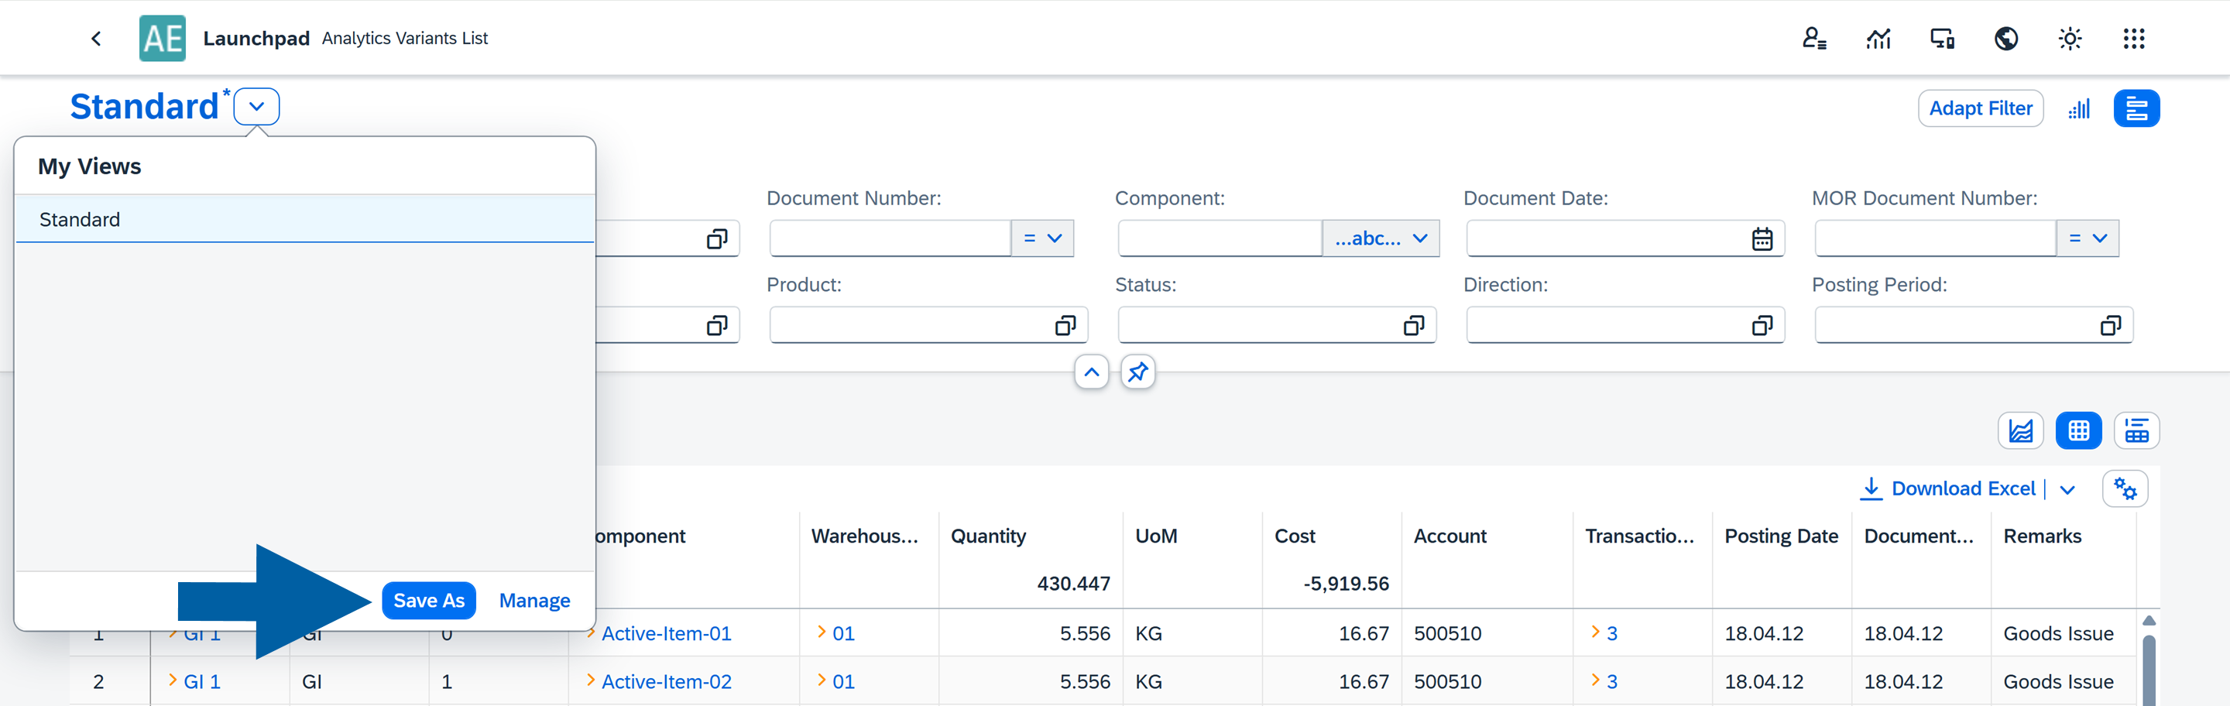Click the Document Number input field
The width and height of the screenshot is (2230, 706).
tap(889, 238)
